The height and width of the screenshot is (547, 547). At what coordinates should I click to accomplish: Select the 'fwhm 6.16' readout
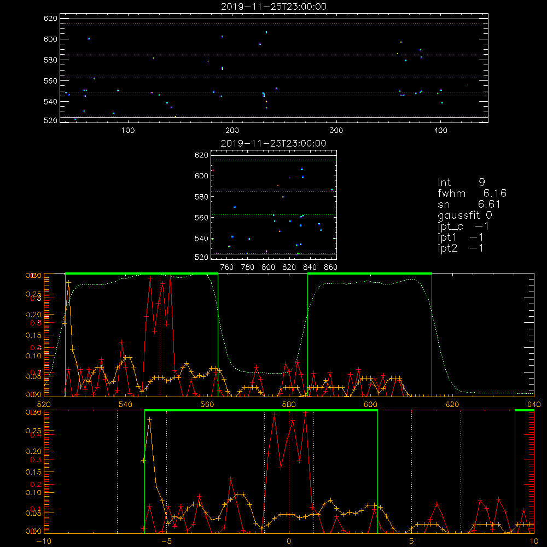coord(472,193)
